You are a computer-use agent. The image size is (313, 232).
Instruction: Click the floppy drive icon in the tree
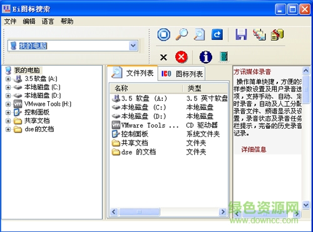18,79
